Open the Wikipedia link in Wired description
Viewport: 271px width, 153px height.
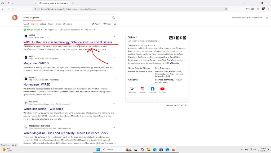pyautogui.click(x=174, y=63)
